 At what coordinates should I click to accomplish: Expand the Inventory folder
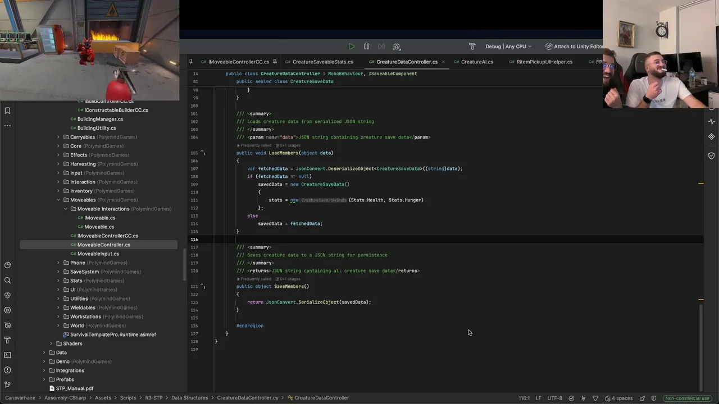58,191
